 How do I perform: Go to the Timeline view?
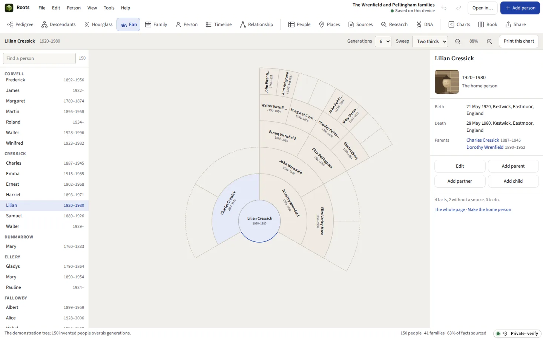coord(219,24)
